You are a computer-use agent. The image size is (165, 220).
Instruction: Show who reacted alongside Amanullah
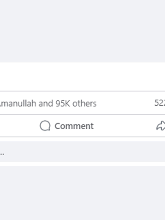(48, 103)
